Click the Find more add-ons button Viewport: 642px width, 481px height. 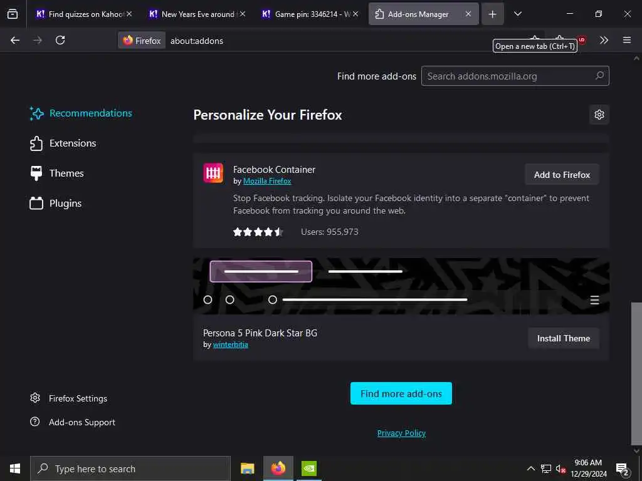coord(401,393)
